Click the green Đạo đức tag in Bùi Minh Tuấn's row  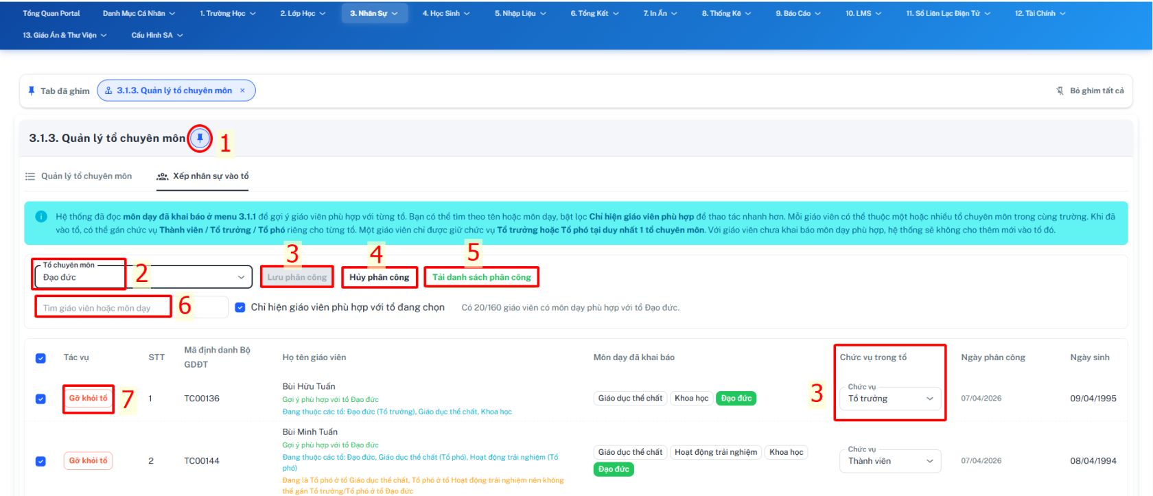pos(614,469)
